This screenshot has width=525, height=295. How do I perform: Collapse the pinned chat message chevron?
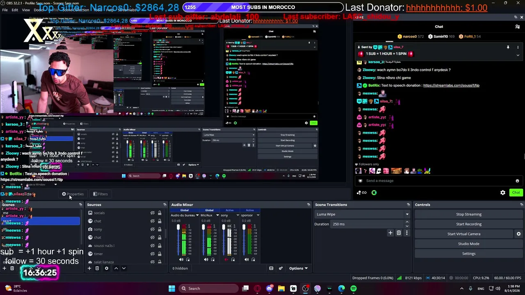tap(518, 55)
